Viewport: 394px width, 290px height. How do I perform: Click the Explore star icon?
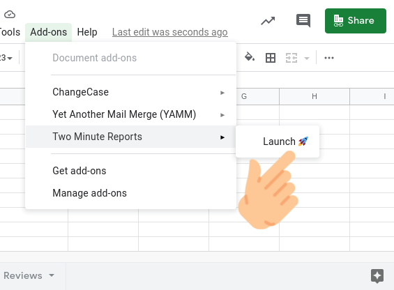pos(377,276)
